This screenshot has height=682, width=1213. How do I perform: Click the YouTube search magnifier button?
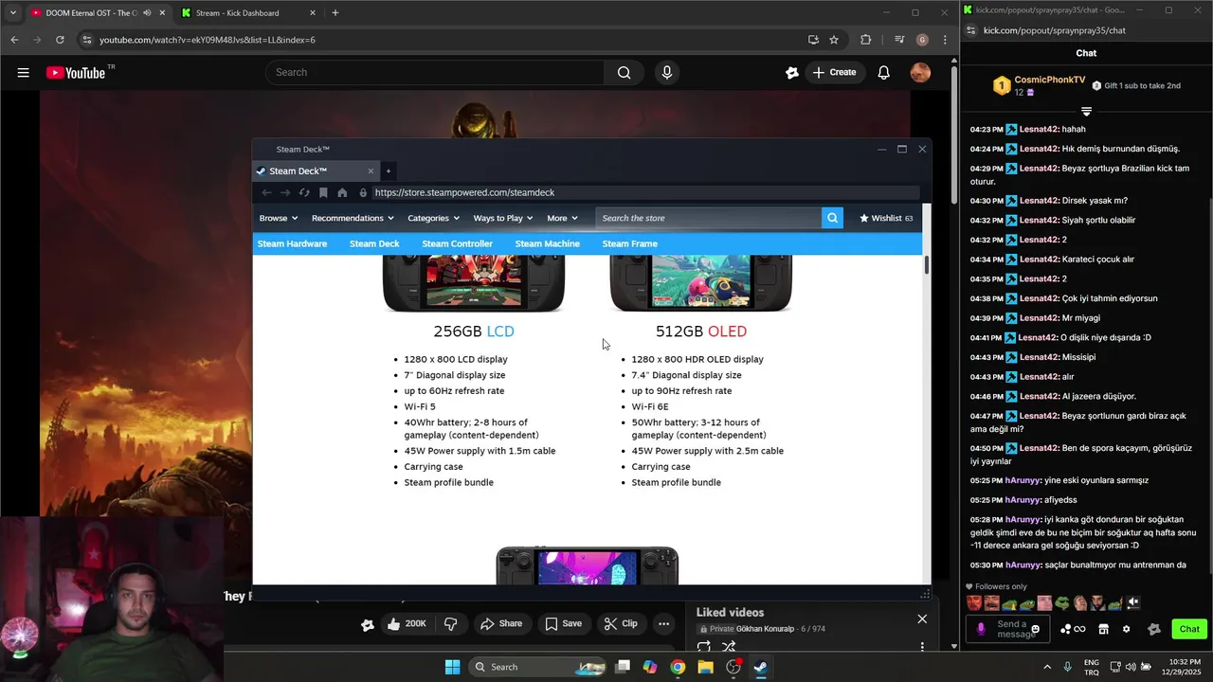coord(624,72)
